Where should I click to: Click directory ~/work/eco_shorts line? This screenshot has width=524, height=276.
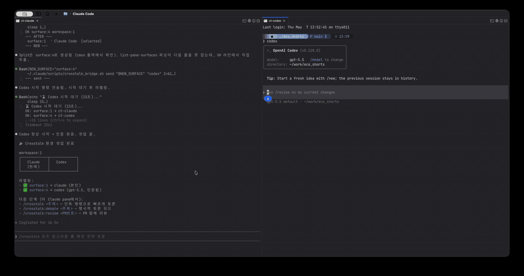click(x=295, y=64)
